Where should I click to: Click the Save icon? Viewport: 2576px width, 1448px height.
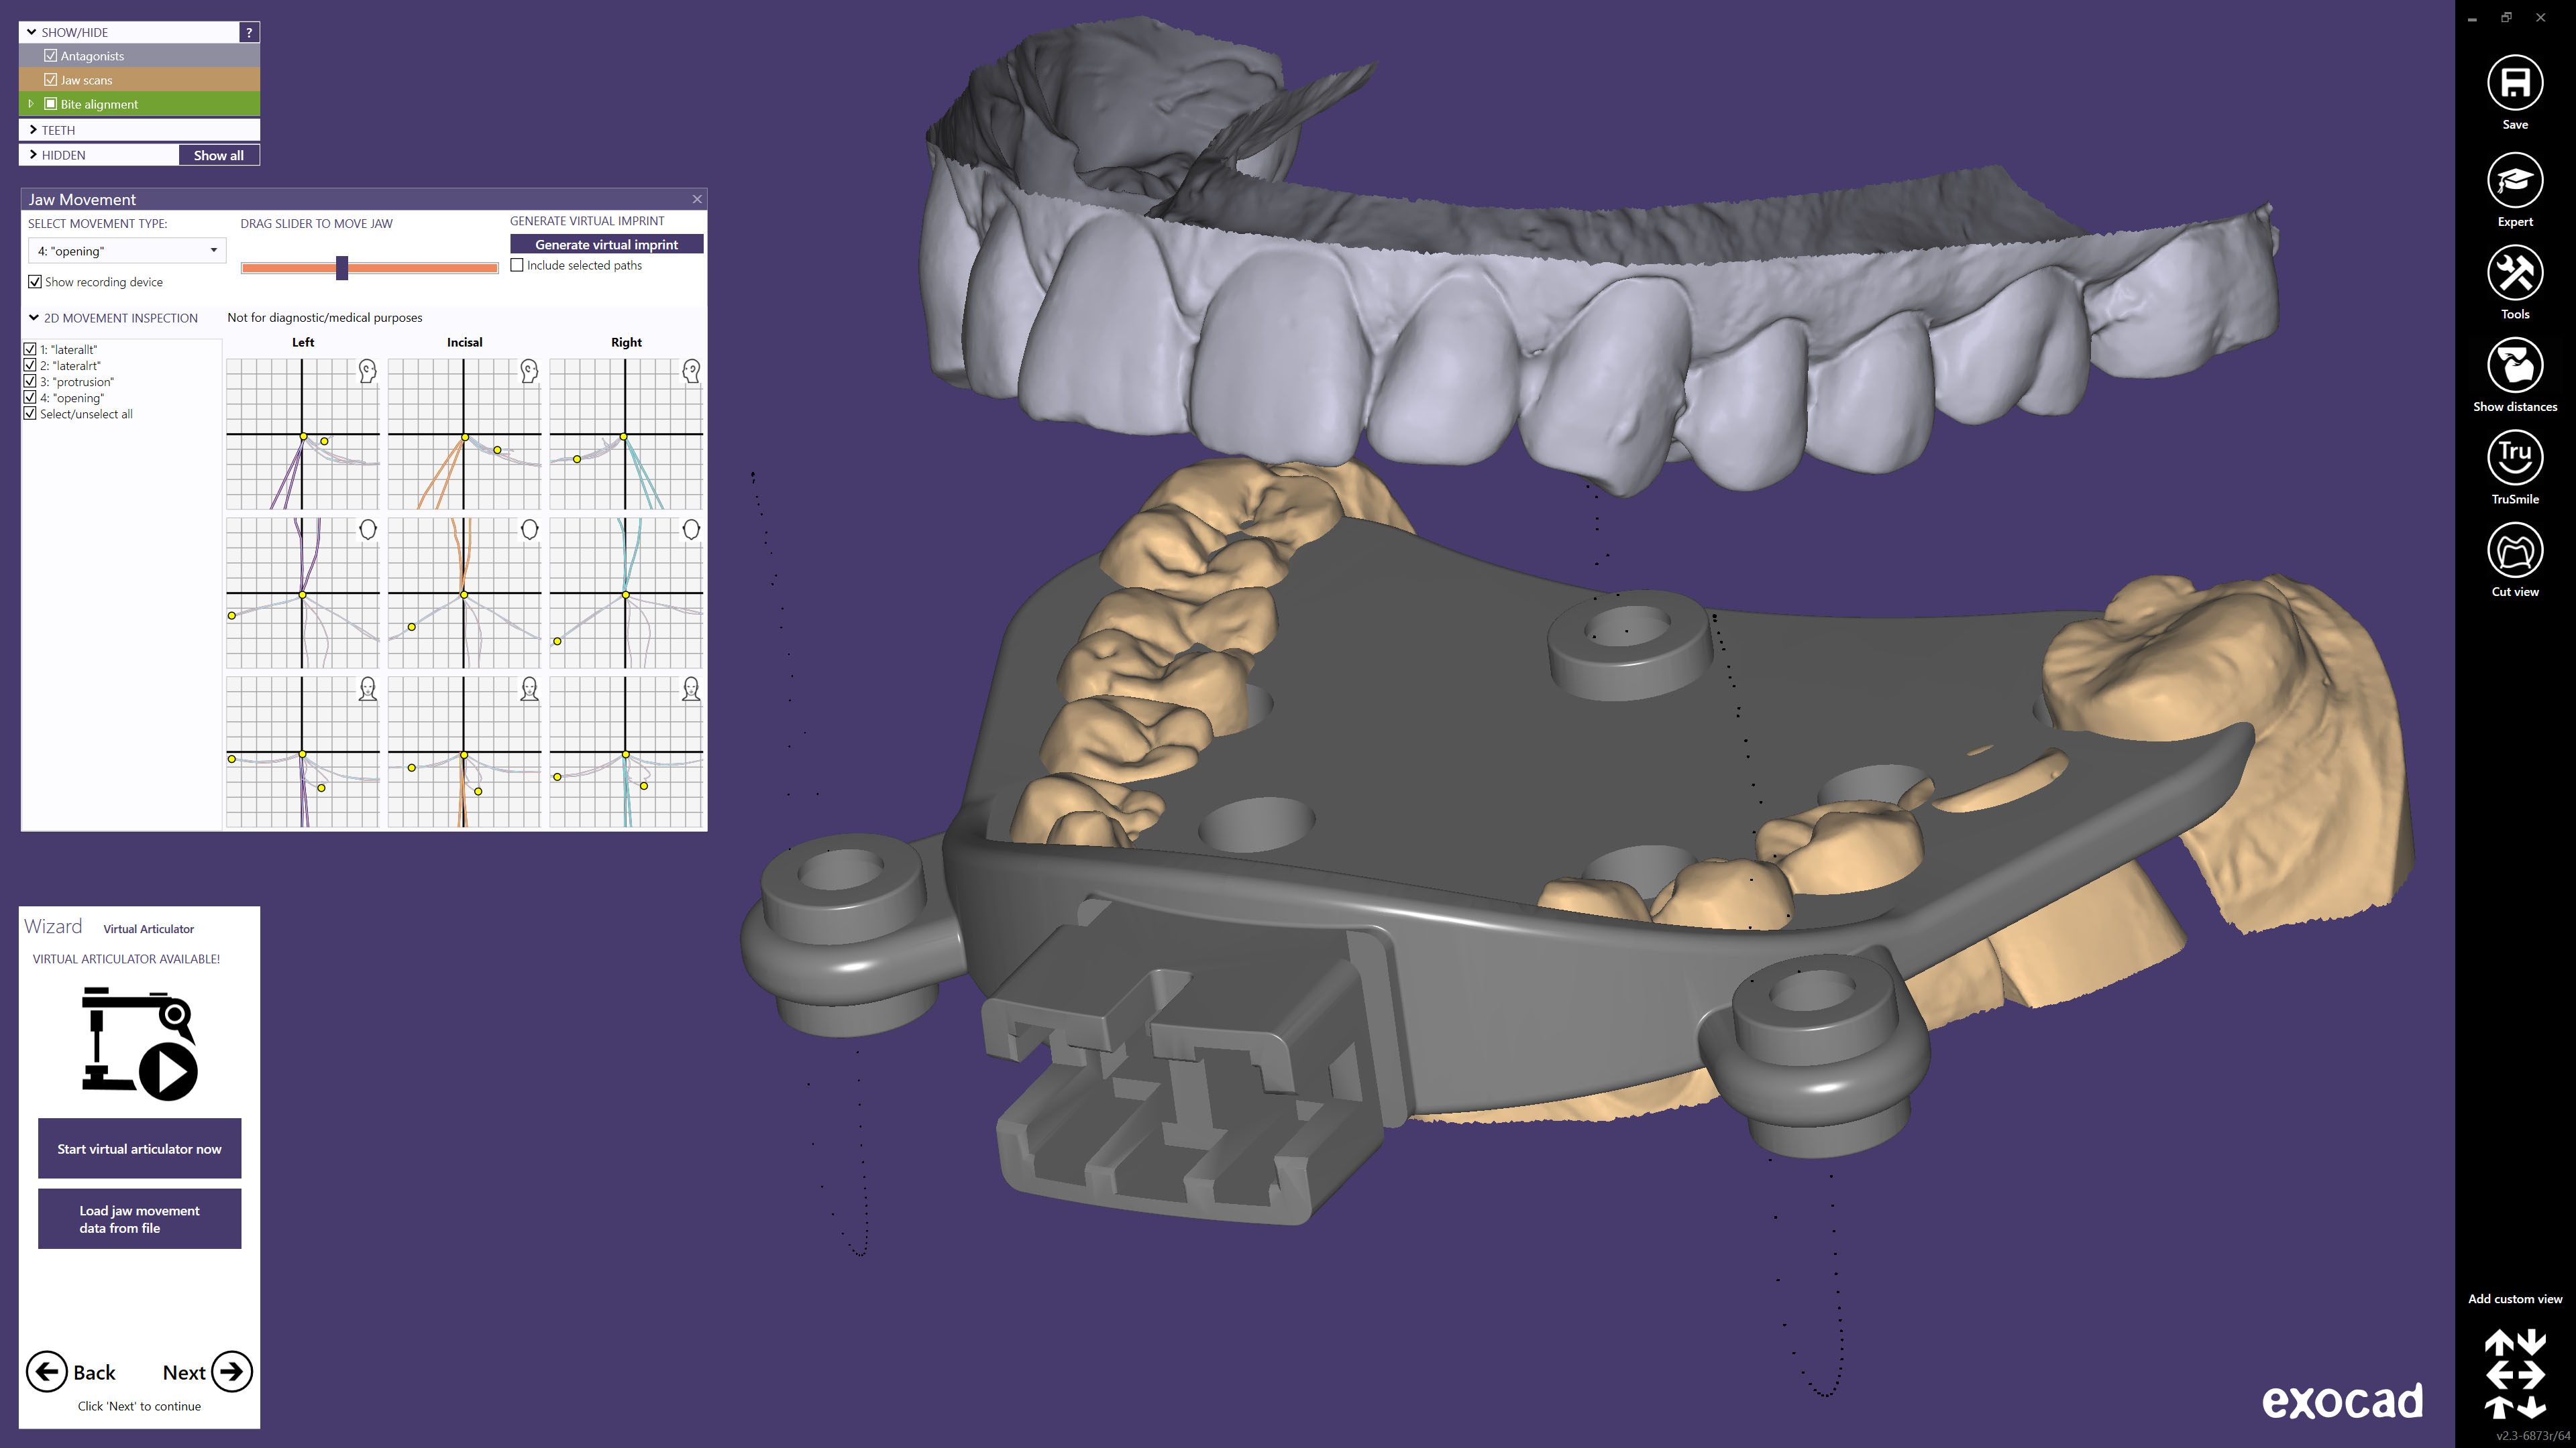tap(2514, 84)
